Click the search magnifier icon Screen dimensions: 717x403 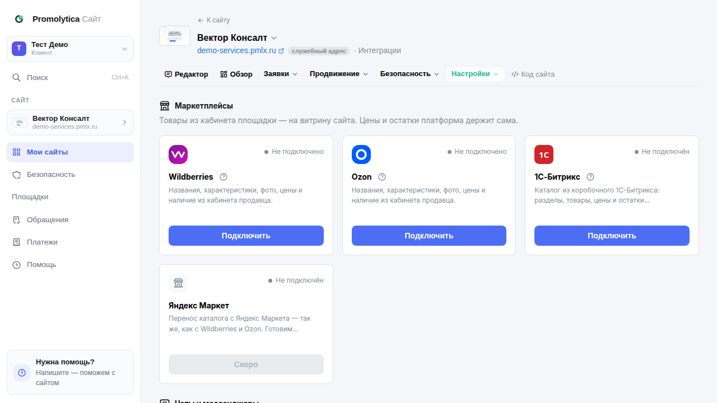coord(17,78)
